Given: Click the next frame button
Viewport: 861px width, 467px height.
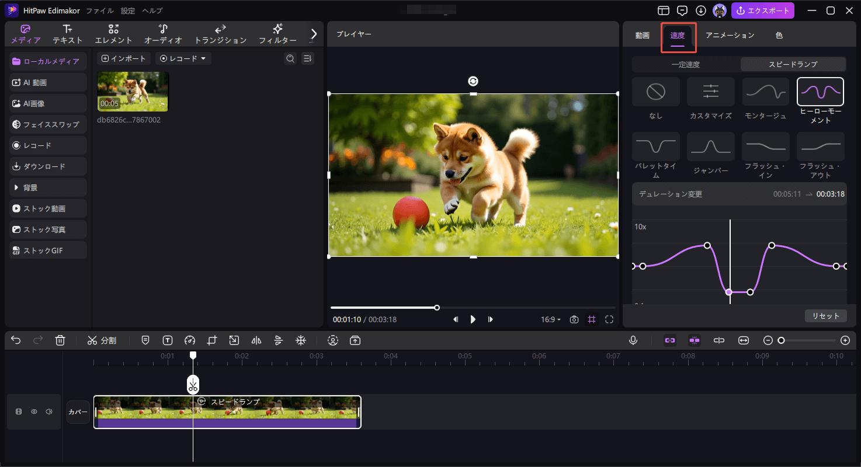Looking at the screenshot, I should pos(491,319).
